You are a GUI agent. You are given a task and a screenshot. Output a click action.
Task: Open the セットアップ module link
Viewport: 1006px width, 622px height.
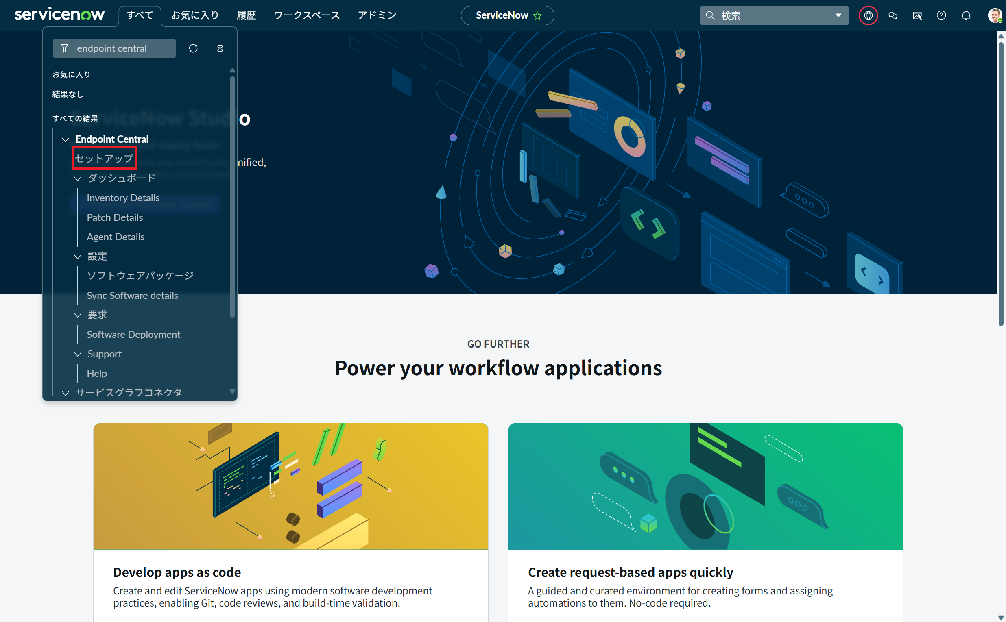(x=104, y=159)
